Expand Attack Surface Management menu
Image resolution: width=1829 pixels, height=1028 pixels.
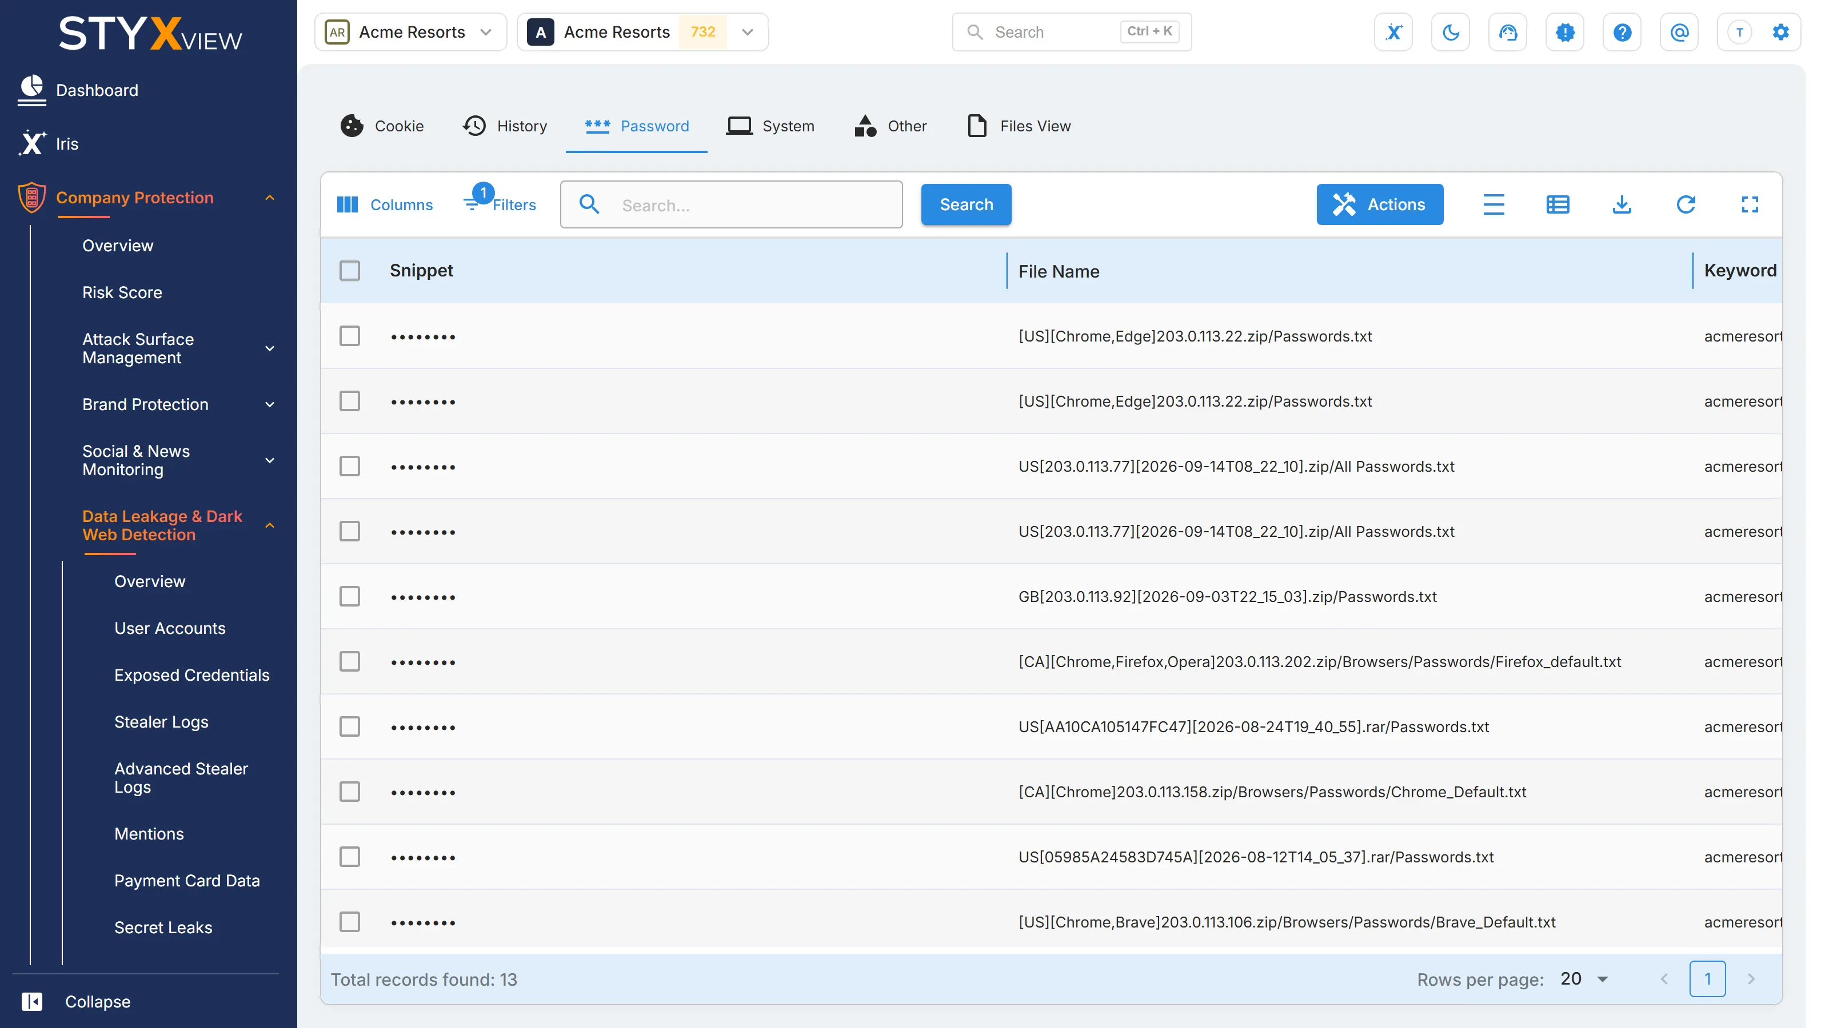178,348
